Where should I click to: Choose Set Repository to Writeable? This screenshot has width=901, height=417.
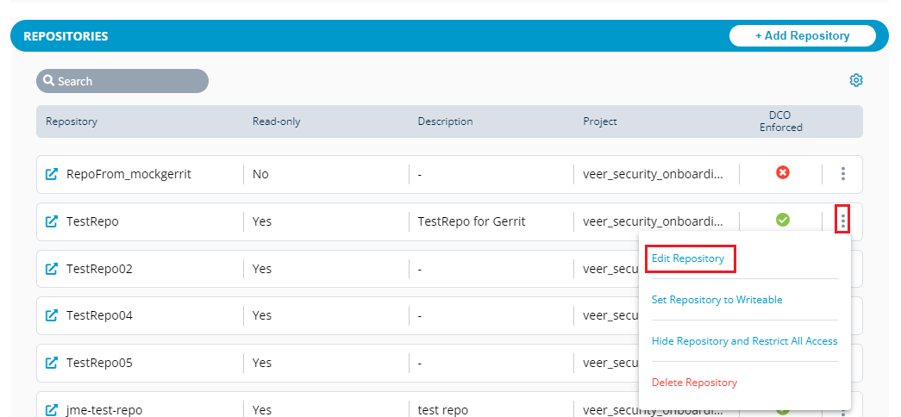716,300
